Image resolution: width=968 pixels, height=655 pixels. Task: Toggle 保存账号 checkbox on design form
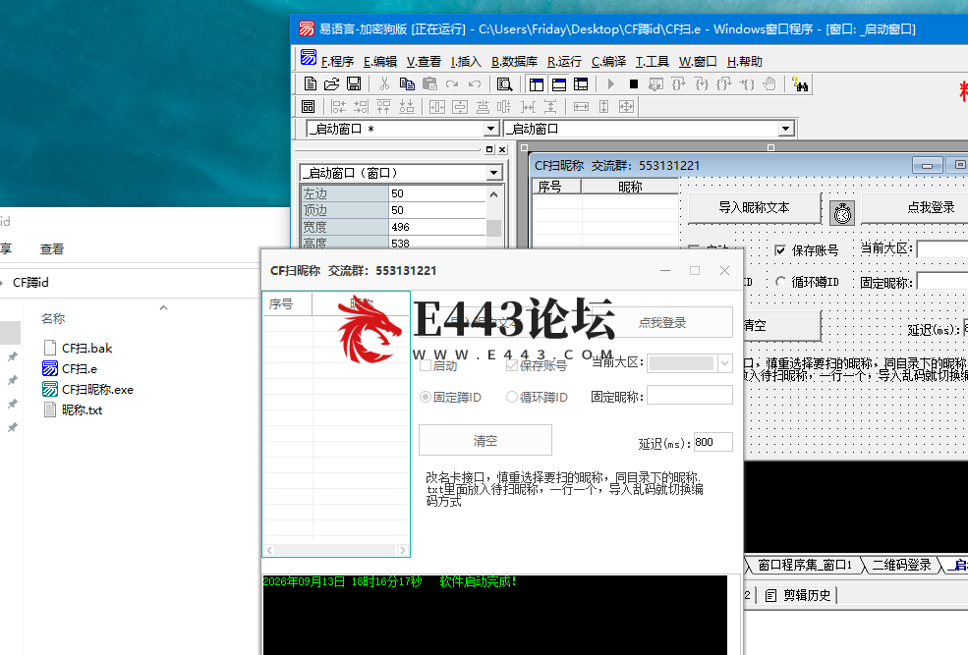(x=780, y=250)
